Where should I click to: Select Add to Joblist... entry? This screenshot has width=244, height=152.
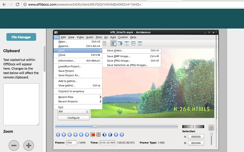[78, 81]
